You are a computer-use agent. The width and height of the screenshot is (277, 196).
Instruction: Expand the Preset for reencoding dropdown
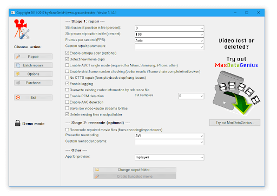pyautogui.click(x=202, y=136)
